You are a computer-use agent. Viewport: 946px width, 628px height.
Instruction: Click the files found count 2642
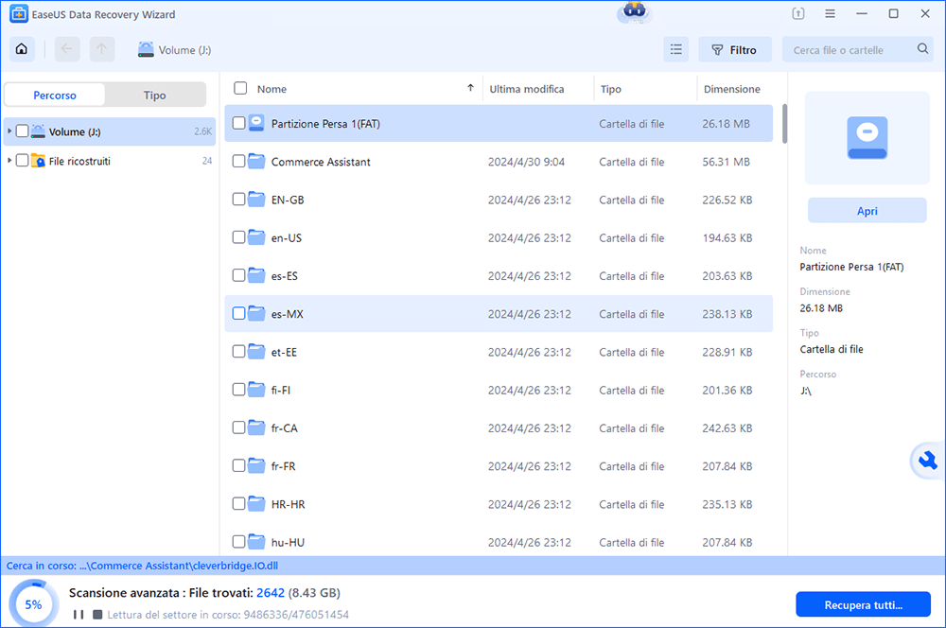271,592
